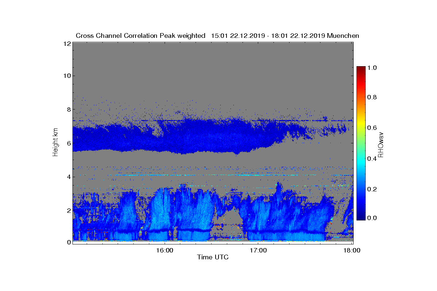The width and height of the screenshot is (437, 291).
Task: Click the colorbar '1.0' value label
Action: tap(373, 68)
